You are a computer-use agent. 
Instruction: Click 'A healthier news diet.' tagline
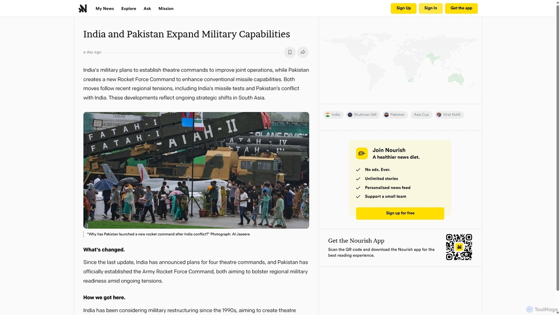[396, 157]
